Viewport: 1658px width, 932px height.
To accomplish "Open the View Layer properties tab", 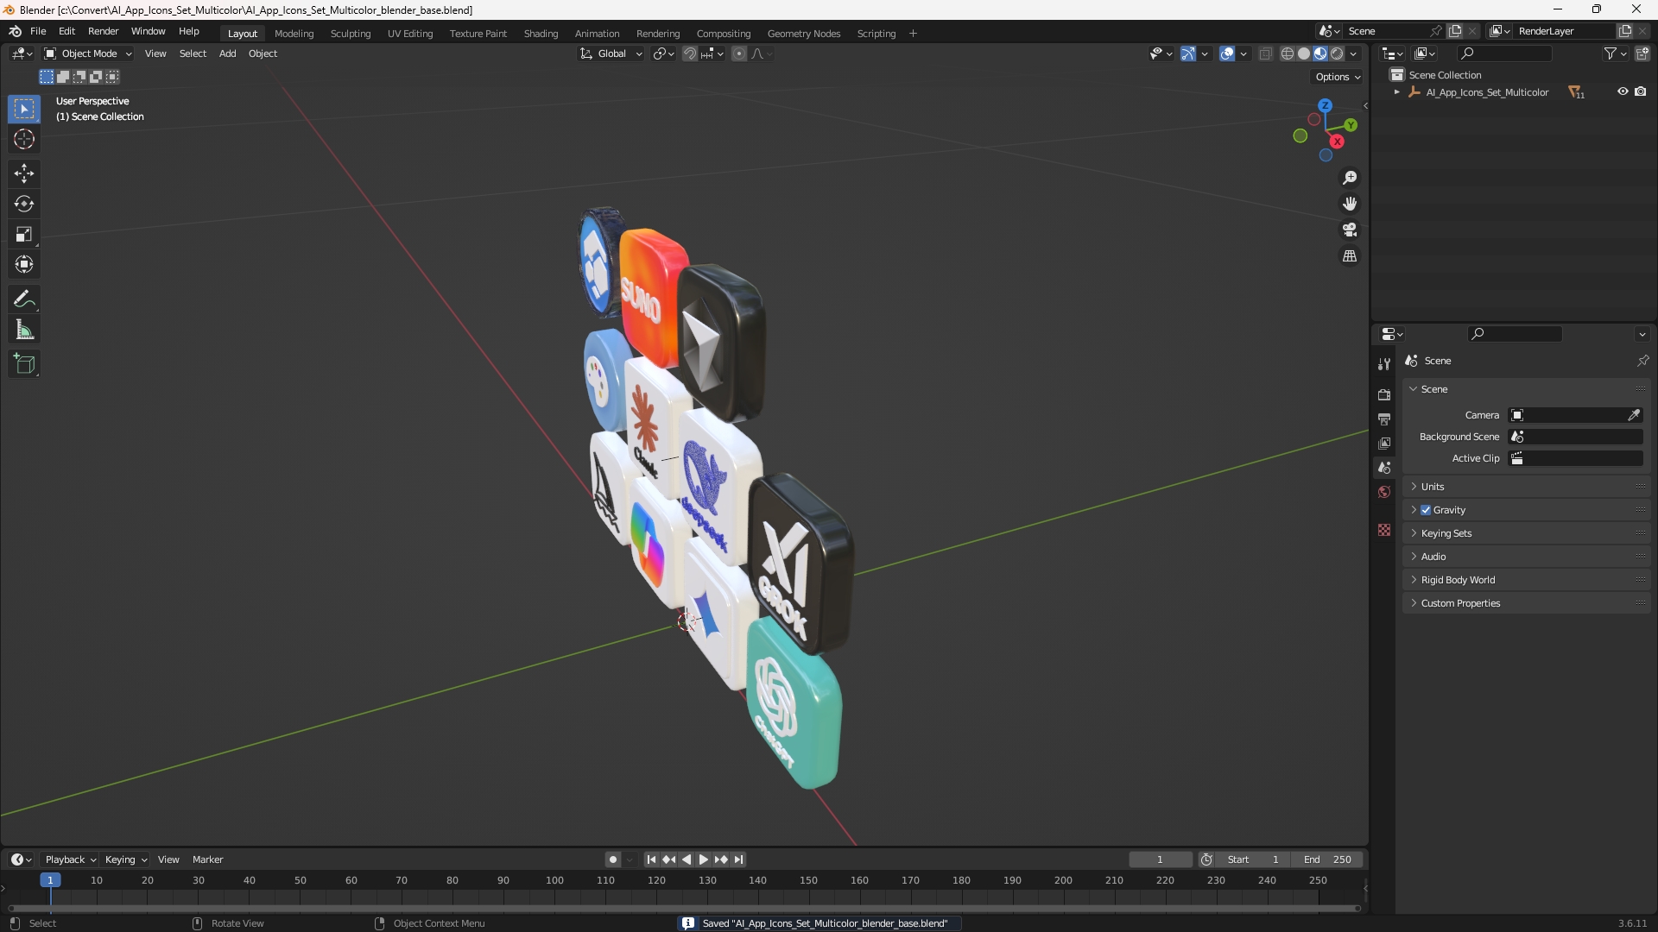I will pos(1384,443).
